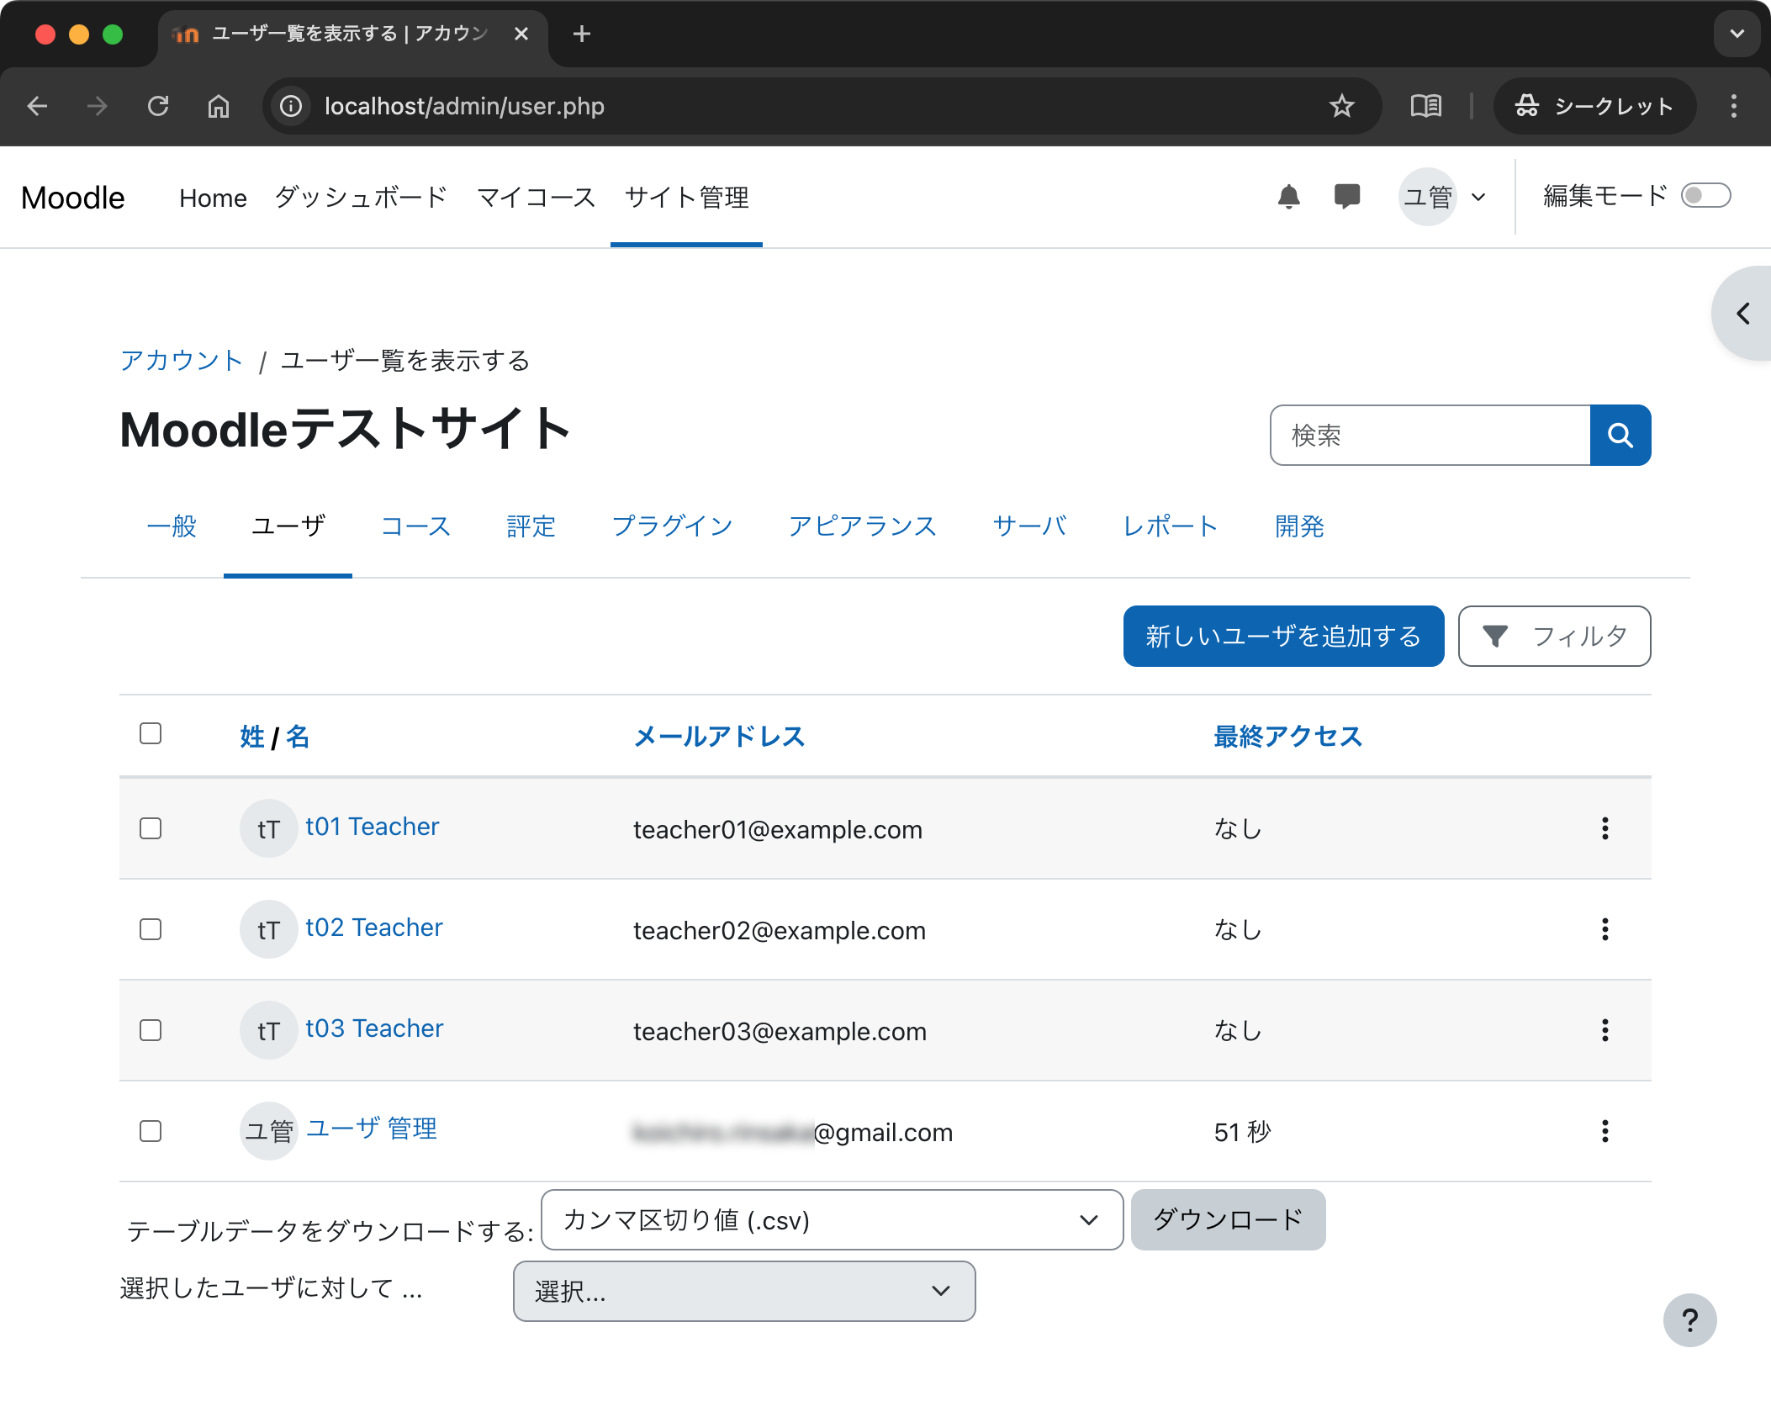This screenshot has width=1771, height=1401.
Task: Open the 選択... bulk action dropdown
Action: [743, 1292]
